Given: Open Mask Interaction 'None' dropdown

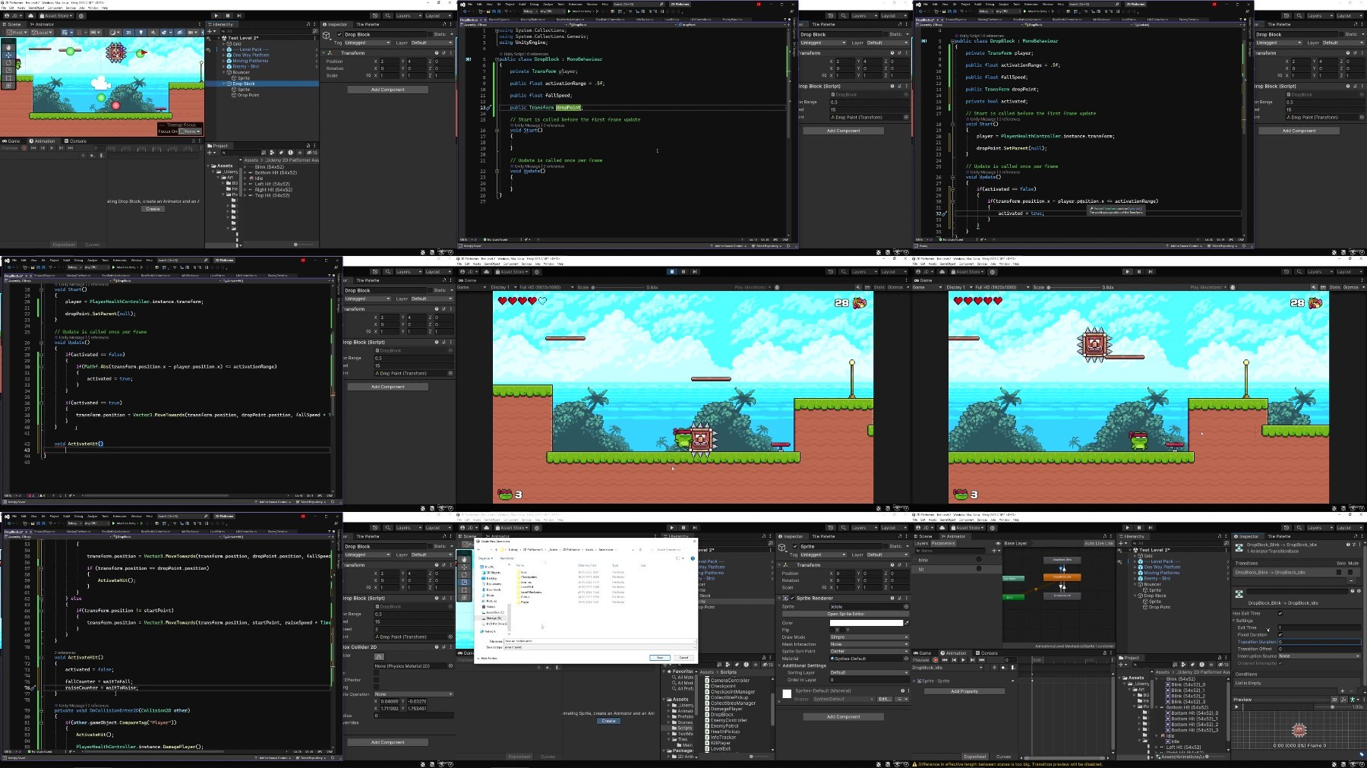Looking at the screenshot, I should pos(869,644).
